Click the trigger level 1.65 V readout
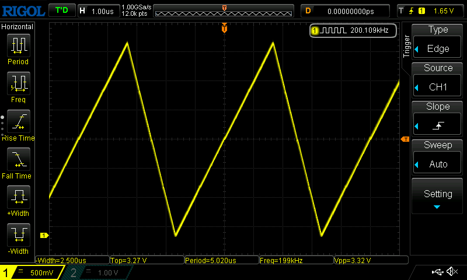The height and width of the screenshot is (280, 467). (x=444, y=11)
